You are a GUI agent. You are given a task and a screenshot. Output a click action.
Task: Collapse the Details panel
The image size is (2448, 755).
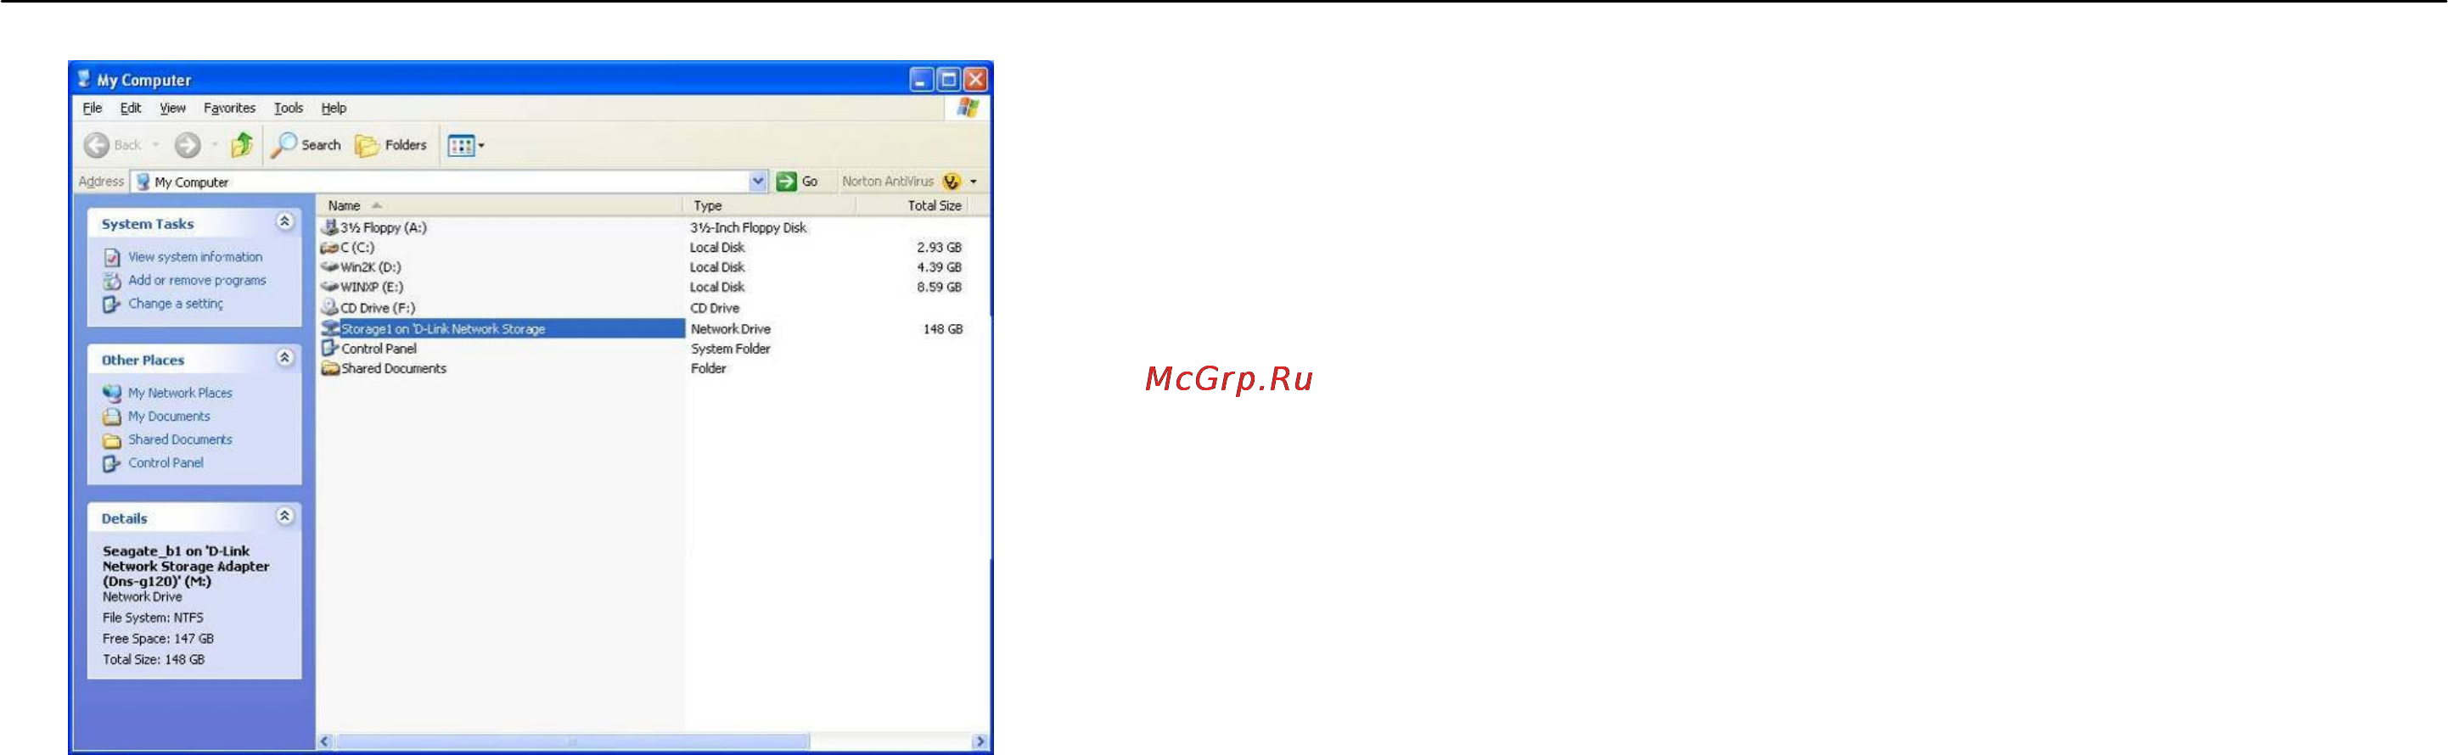click(284, 516)
